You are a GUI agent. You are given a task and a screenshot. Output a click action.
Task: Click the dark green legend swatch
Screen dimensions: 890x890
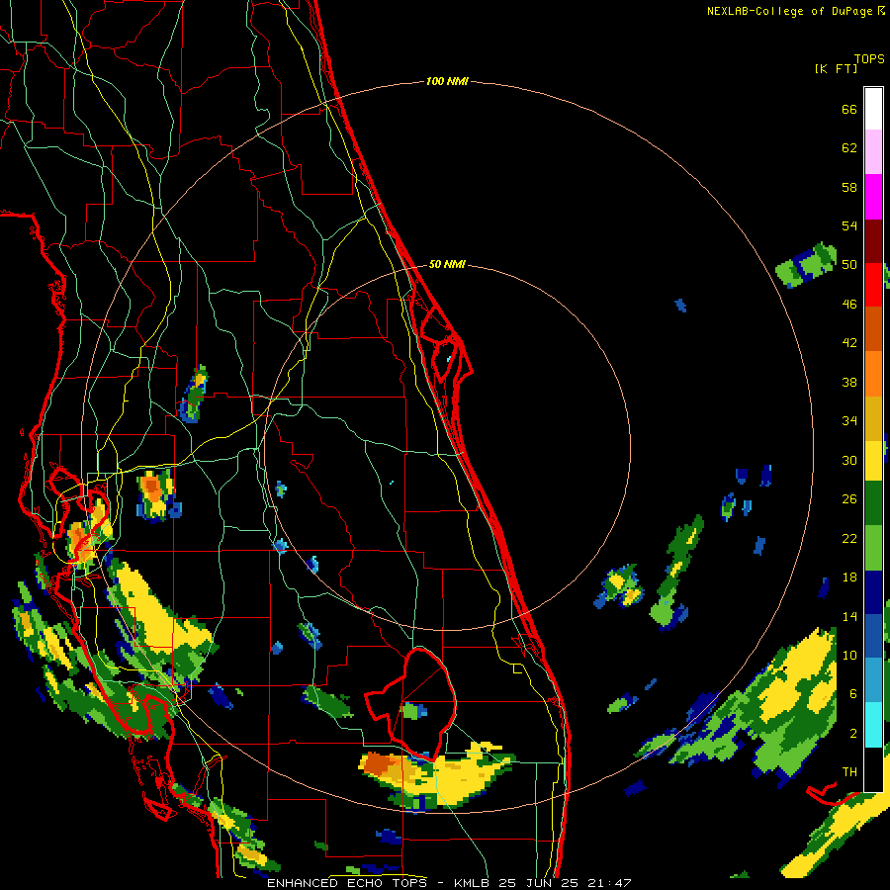[873, 503]
